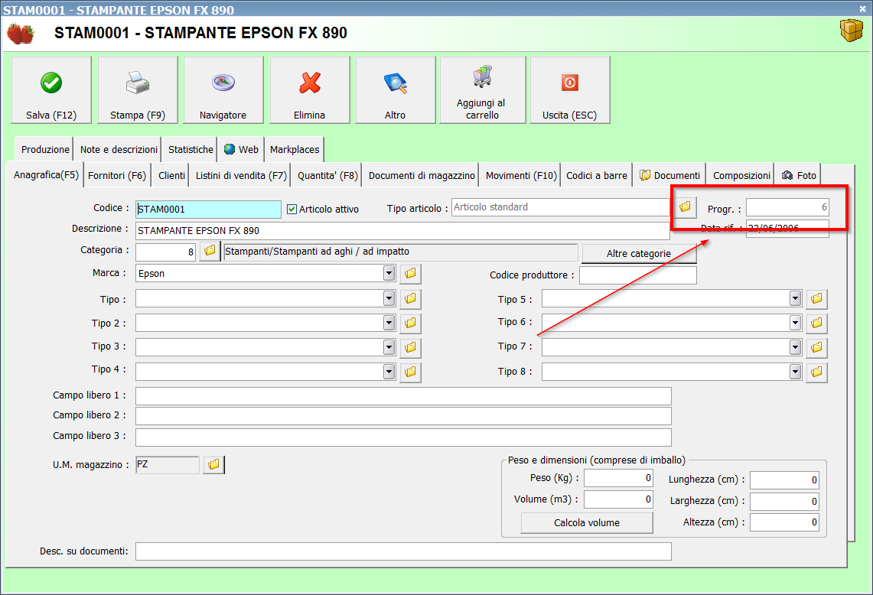This screenshot has width=873, height=595.
Task: Click the Codice input field
Action: point(208,210)
